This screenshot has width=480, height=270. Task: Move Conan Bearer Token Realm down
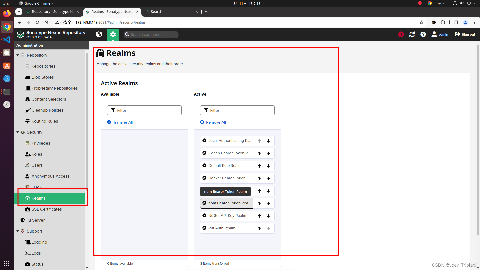coord(268,153)
